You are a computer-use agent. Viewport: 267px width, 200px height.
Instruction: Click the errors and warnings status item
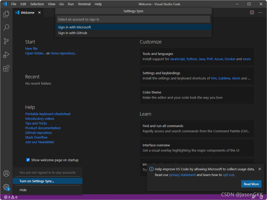(x=11, y=197)
